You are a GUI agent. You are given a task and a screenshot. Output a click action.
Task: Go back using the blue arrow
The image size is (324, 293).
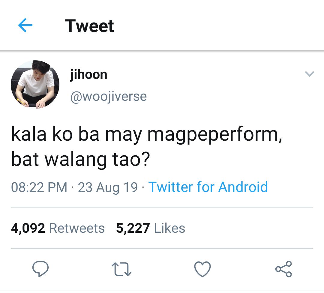[25, 25]
